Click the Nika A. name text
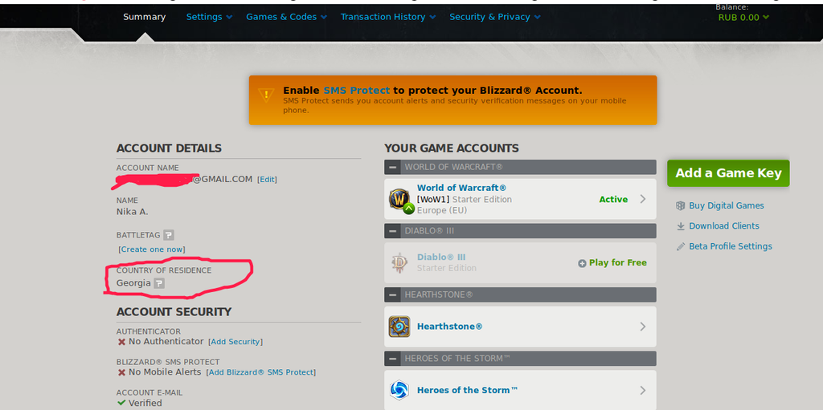The width and height of the screenshot is (823, 410). (133, 212)
